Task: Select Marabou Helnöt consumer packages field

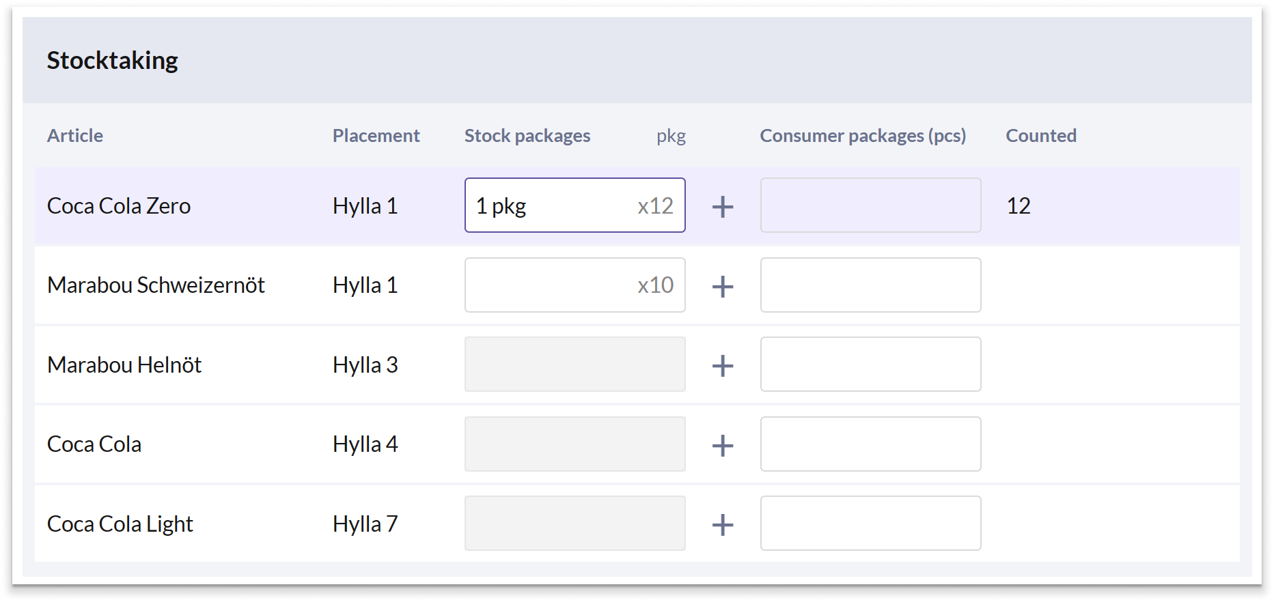Action: pyautogui.click(x=870, y=364)
